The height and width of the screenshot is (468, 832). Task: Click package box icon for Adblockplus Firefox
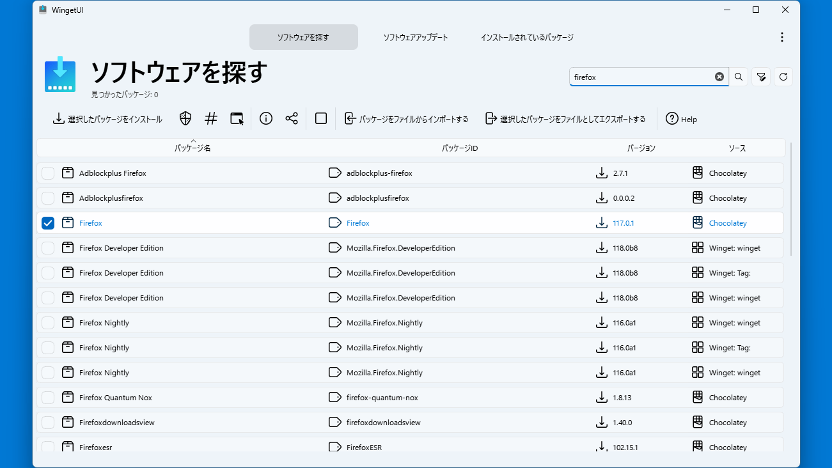click(x=68, y=173)
